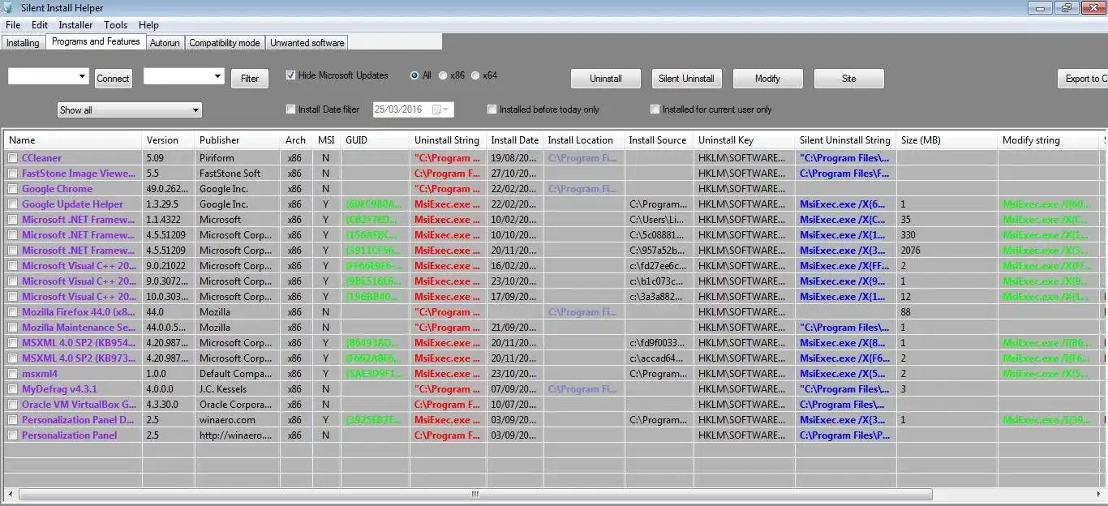Check the Google Chrome row checkbox

12,189
